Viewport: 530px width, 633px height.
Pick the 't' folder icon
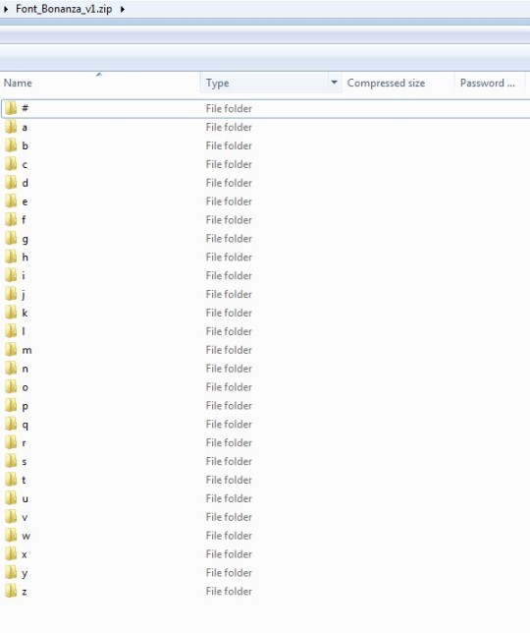click(x=11, y=480)
